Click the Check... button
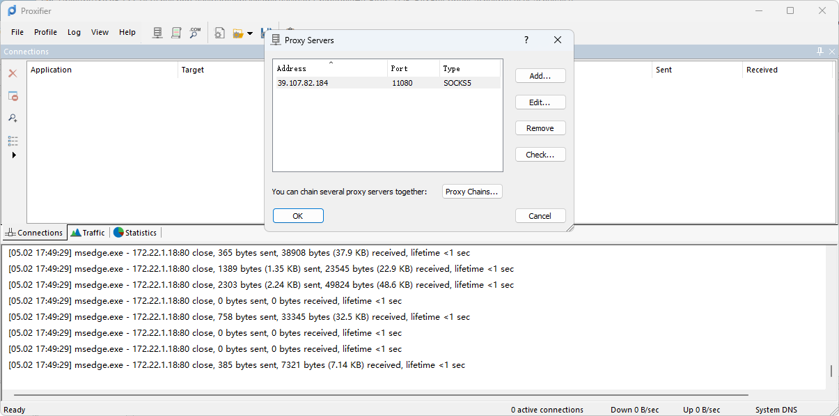839x416 pixels. [x=540, y=155]
